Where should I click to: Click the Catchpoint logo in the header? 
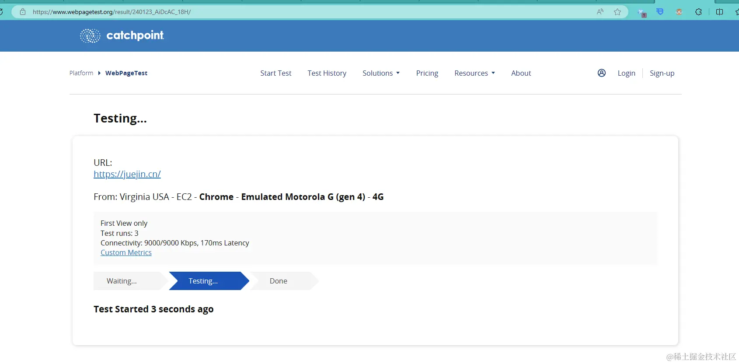(122, 35)
